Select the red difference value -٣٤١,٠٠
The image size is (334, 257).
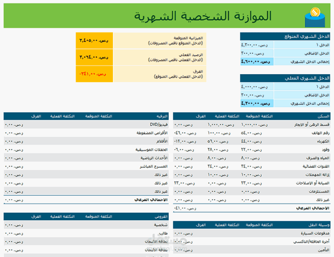[x=93, y=74]
